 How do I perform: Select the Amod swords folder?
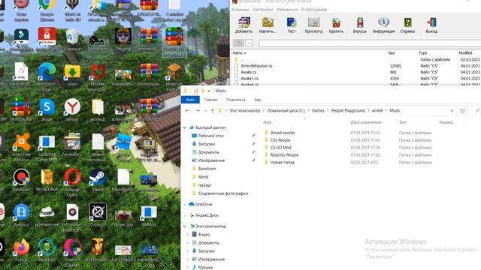point(283,133)
